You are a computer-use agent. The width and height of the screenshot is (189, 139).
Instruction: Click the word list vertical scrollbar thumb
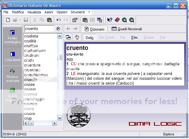[x=60, y=57]
